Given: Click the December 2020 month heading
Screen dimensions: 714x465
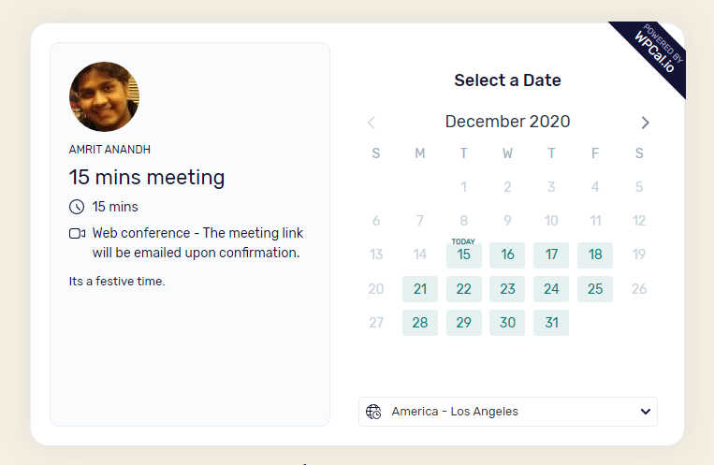Looking at the screenshot, I should (x=507, y=122).
